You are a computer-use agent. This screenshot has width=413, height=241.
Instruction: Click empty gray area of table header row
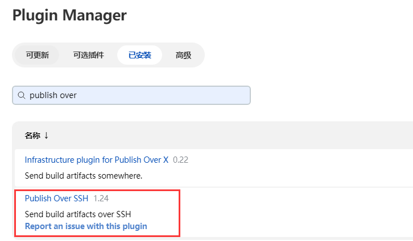(237, 136)
